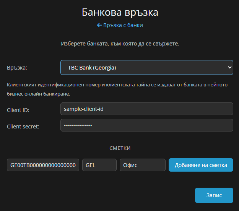This screenshot has width=239, height=211.
Task: Click the 'Client secret:' label
Action: [x=23, y=127]
